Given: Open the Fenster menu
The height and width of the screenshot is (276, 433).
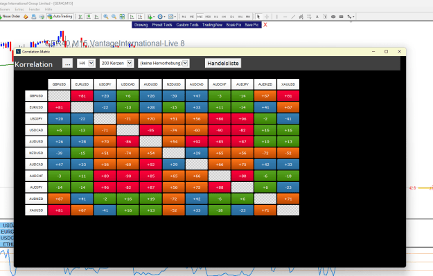Looking at the screenshot, I should tap(34, 10).
